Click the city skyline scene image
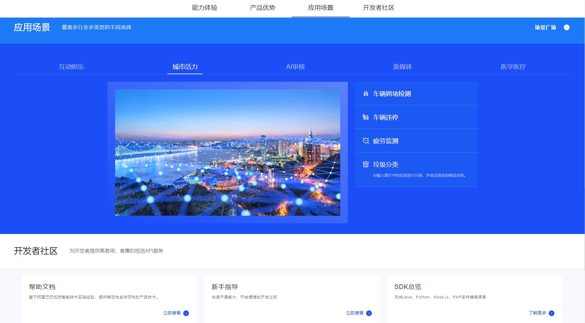Screen dimensions: 585x323 [x=228, y=152]
